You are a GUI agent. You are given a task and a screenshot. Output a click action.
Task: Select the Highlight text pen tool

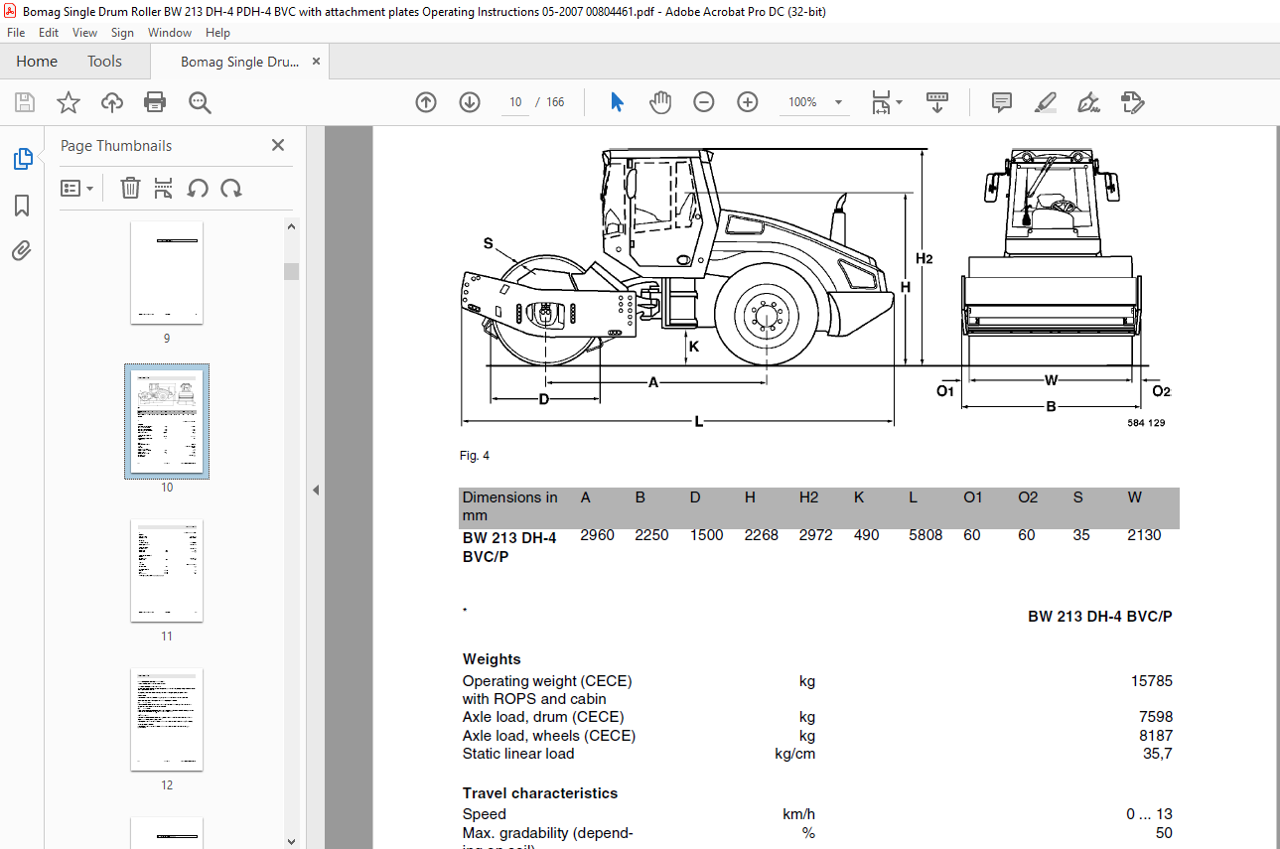[1046, 102]
